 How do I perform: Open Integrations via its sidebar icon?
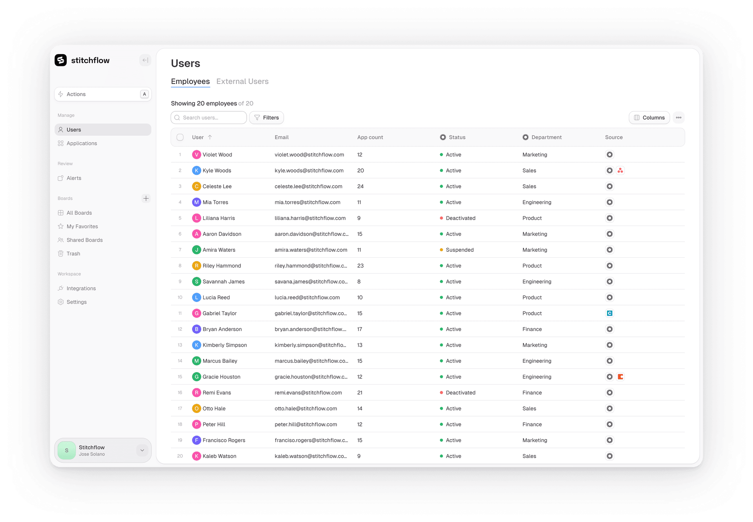61,288
